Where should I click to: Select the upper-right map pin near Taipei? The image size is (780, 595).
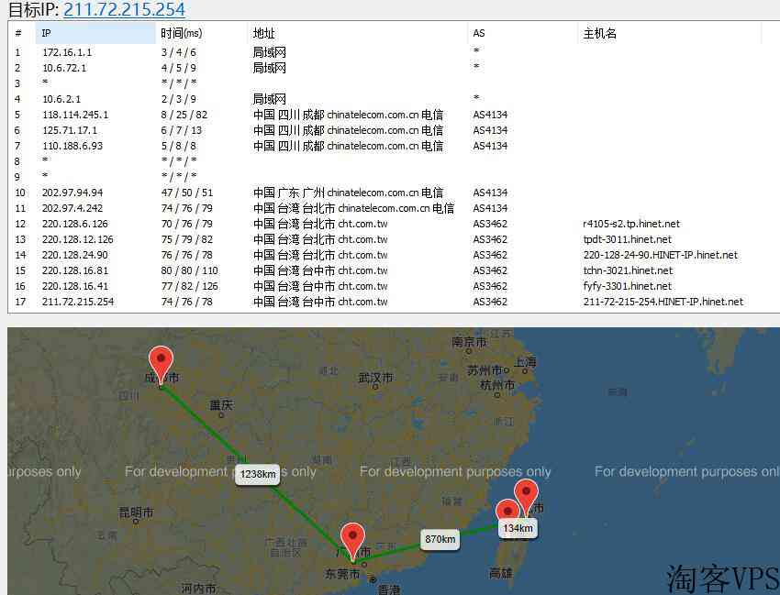coord(526,499)
